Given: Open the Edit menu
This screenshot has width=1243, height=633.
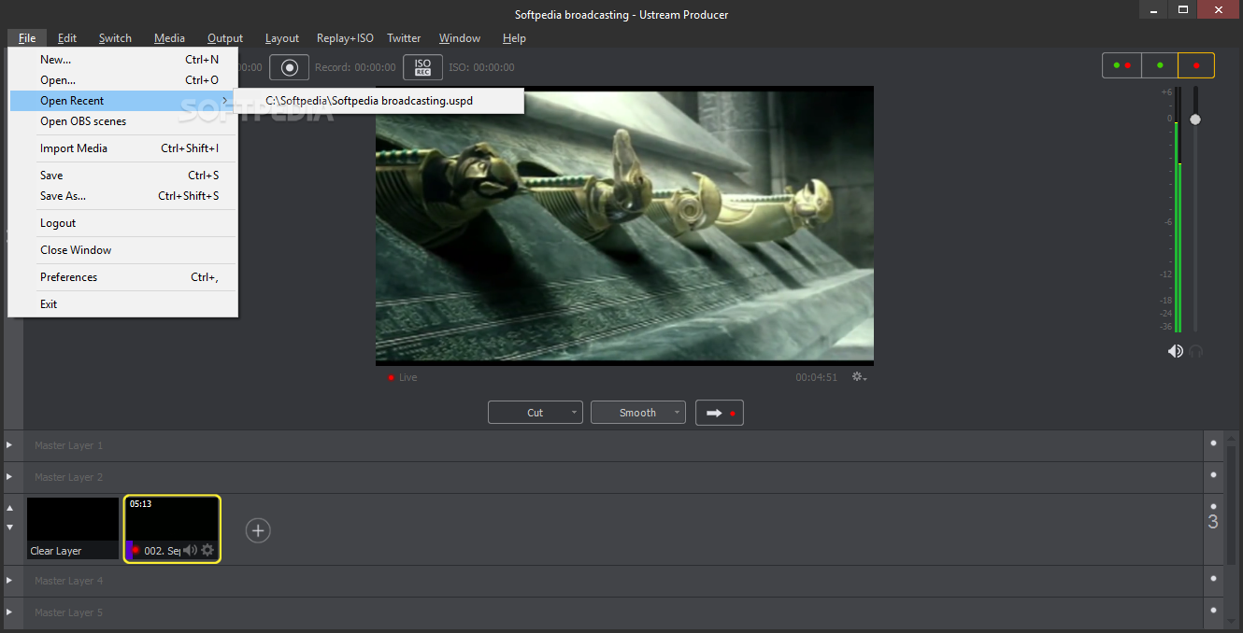Looking at the screenshot, I should [67, 38].
